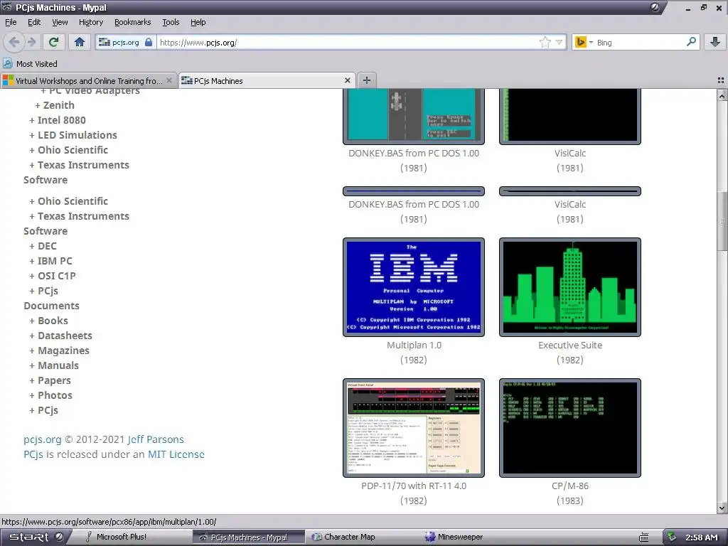This screenshot has height=546, width=728.
Task: Go forward with the Forward arrow button
Action: [x=31, y=42]
